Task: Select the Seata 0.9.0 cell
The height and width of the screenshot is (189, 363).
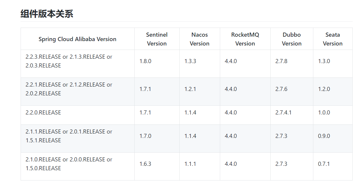Action: coord(324,136)
